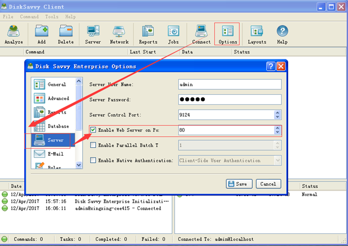Image resolution: width=348 pixels, height=246 pixels.
Task: Select Database options category
Action: 53,126
